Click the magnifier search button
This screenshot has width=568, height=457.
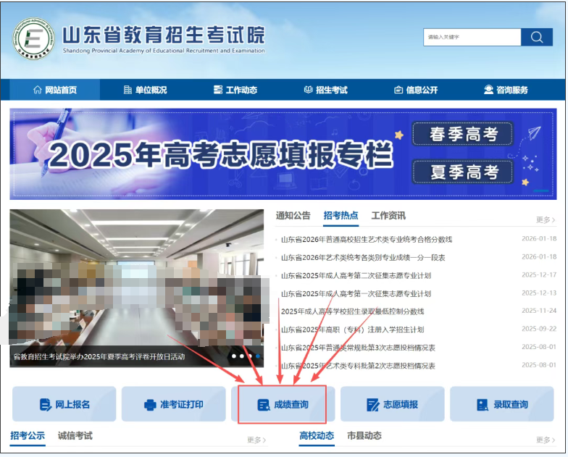pos(536,37)
